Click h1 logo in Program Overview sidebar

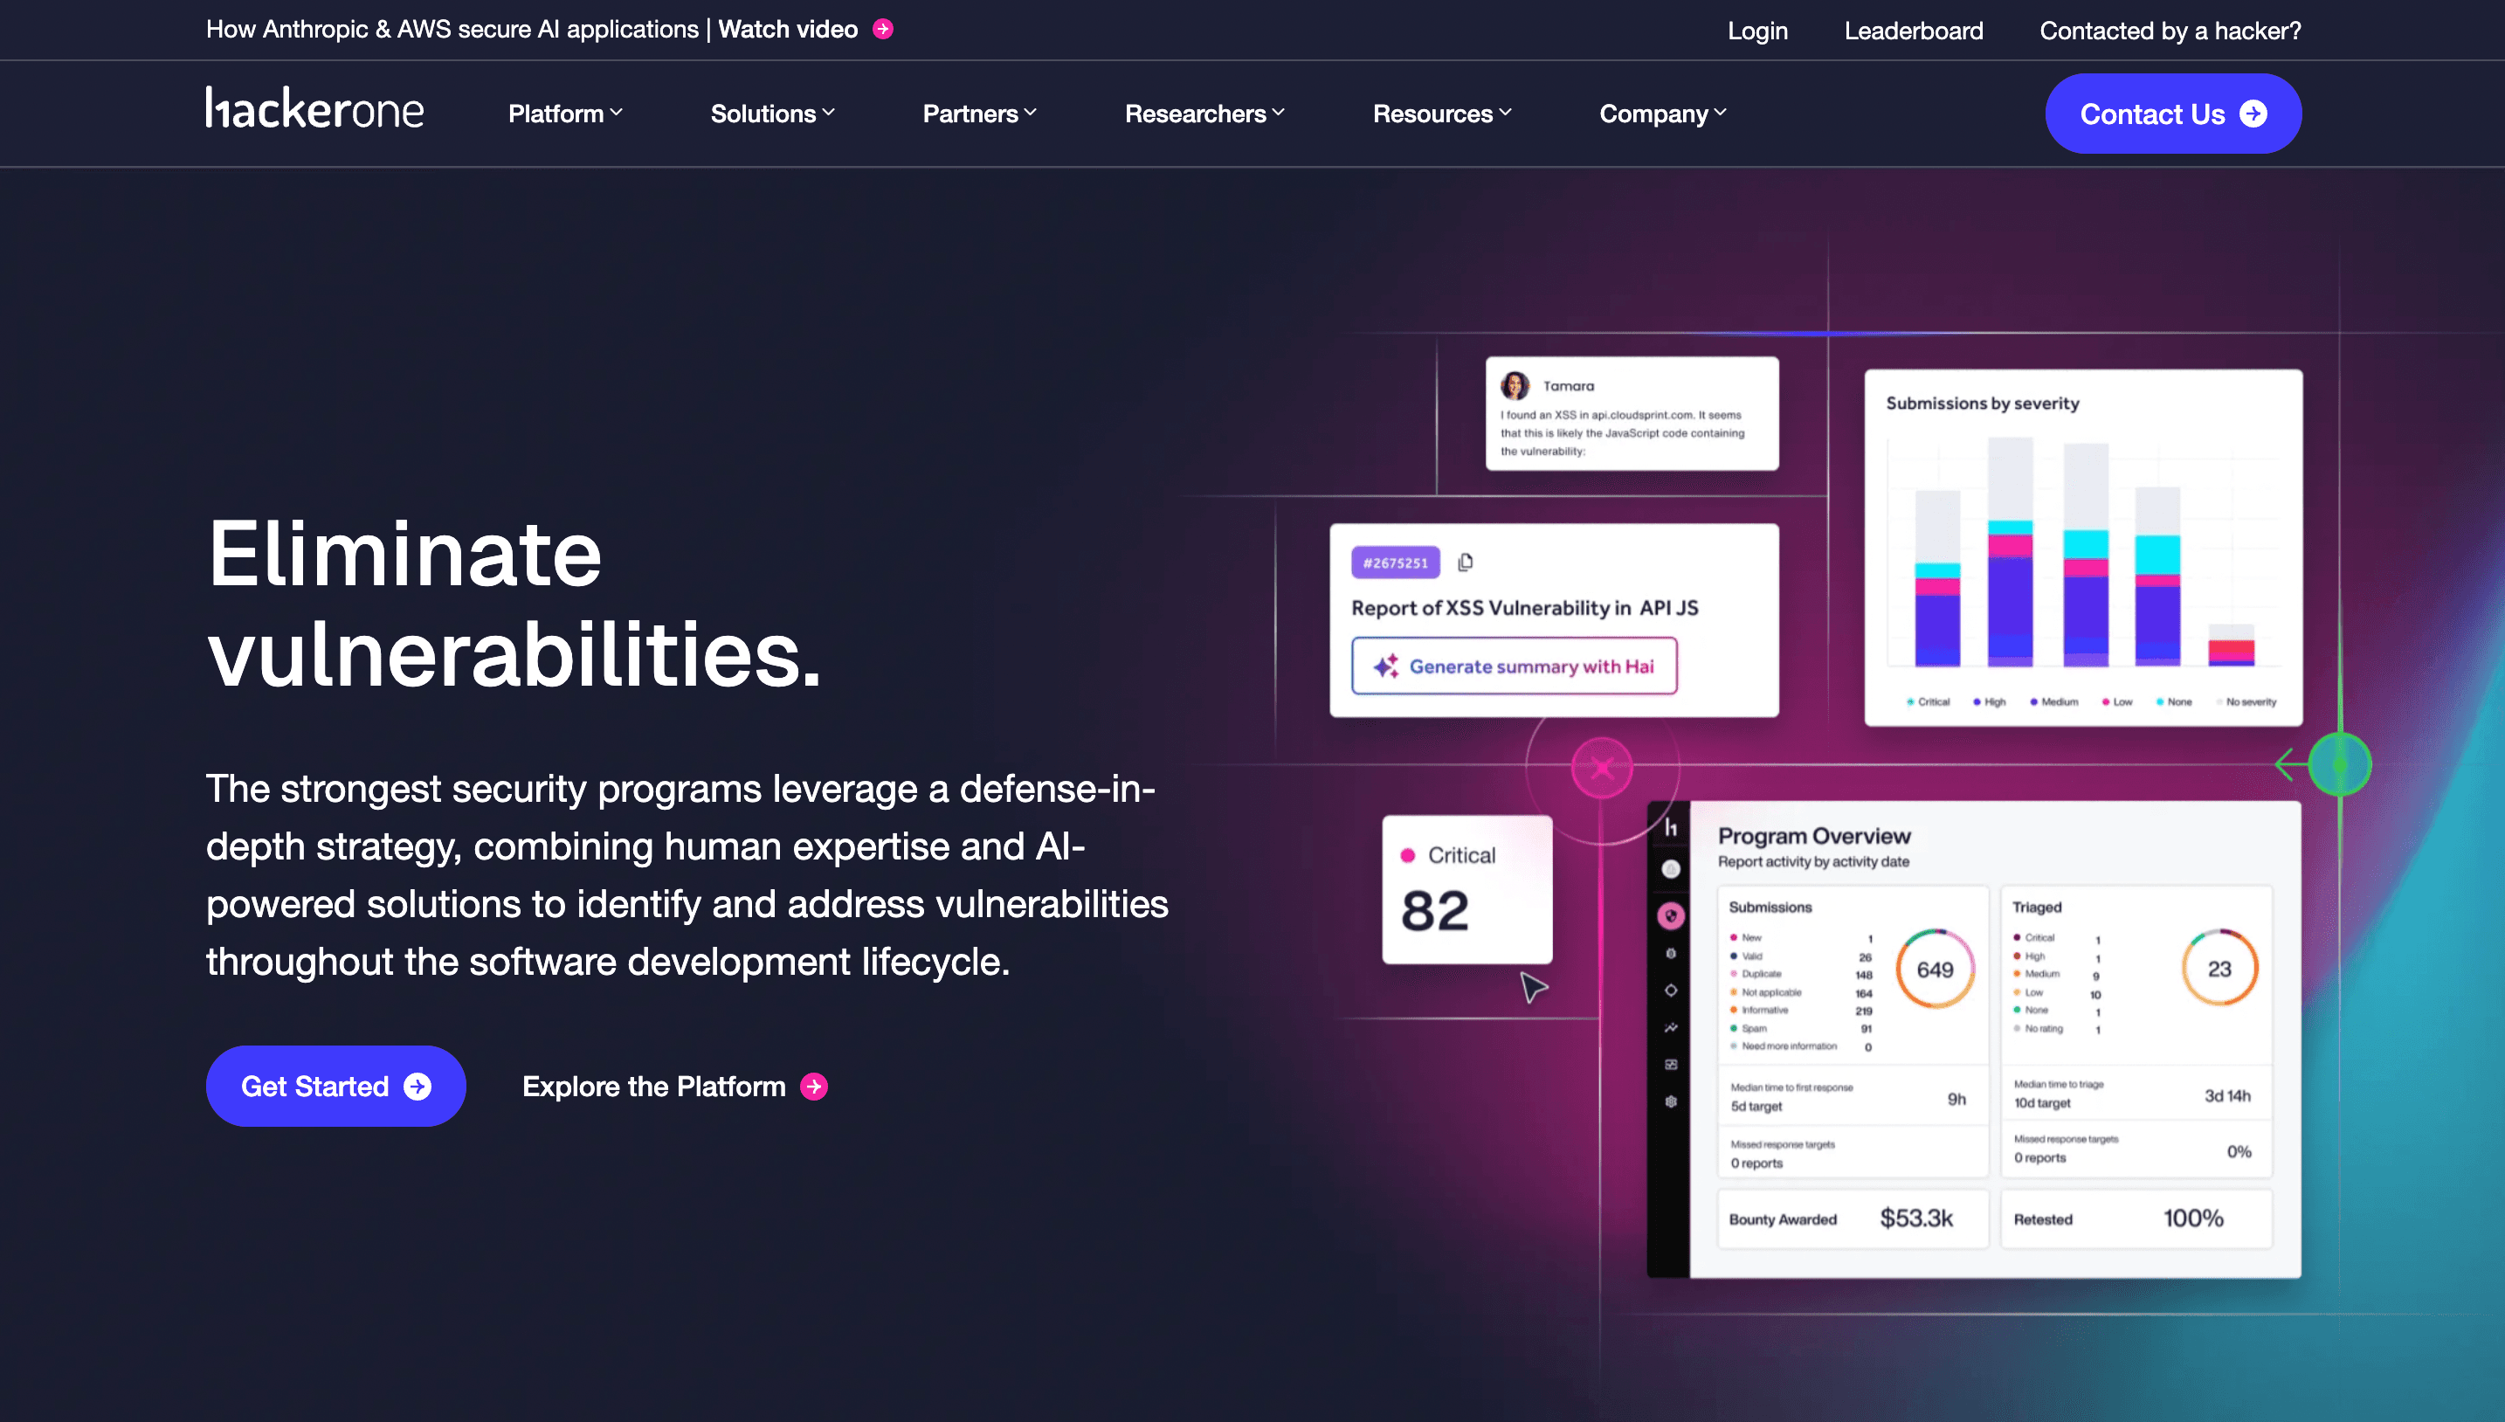[1671, 827]
